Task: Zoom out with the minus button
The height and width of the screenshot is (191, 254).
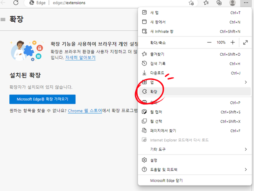Action: pos(209,42)
